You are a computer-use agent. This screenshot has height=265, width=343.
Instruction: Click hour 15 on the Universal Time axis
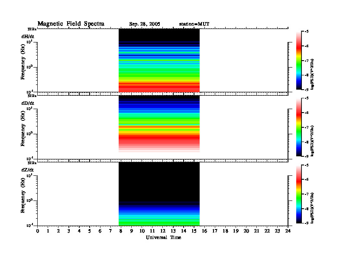pyautogui.click(x=194, y=231)
